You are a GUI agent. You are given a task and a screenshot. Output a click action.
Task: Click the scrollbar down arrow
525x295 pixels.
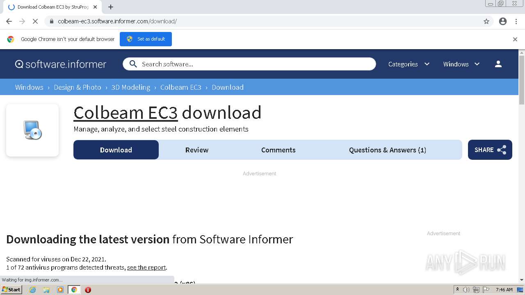point(522,280)
